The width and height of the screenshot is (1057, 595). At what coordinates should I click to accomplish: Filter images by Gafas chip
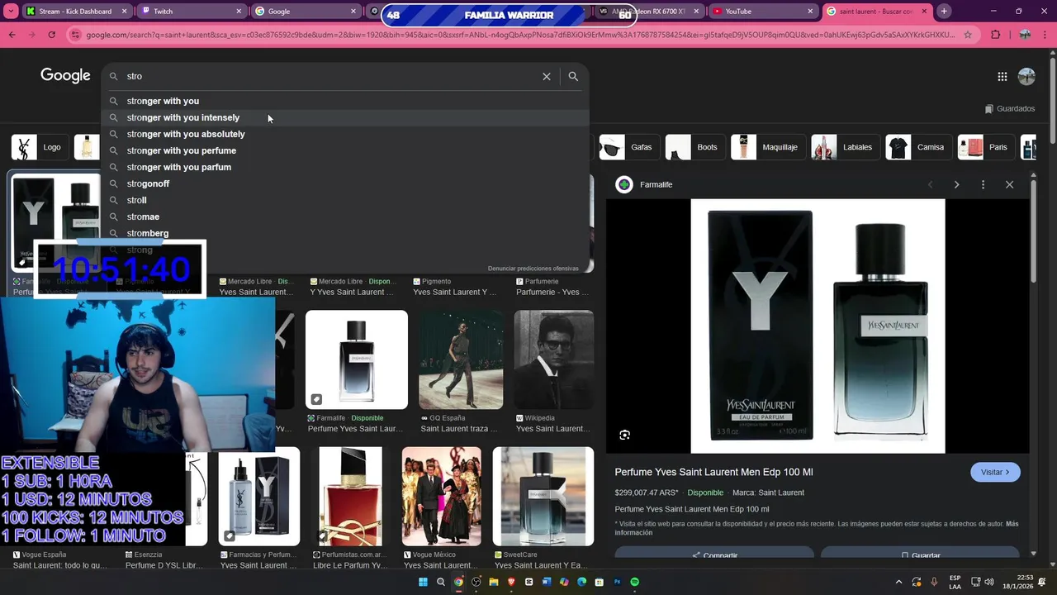coord(628,147)
